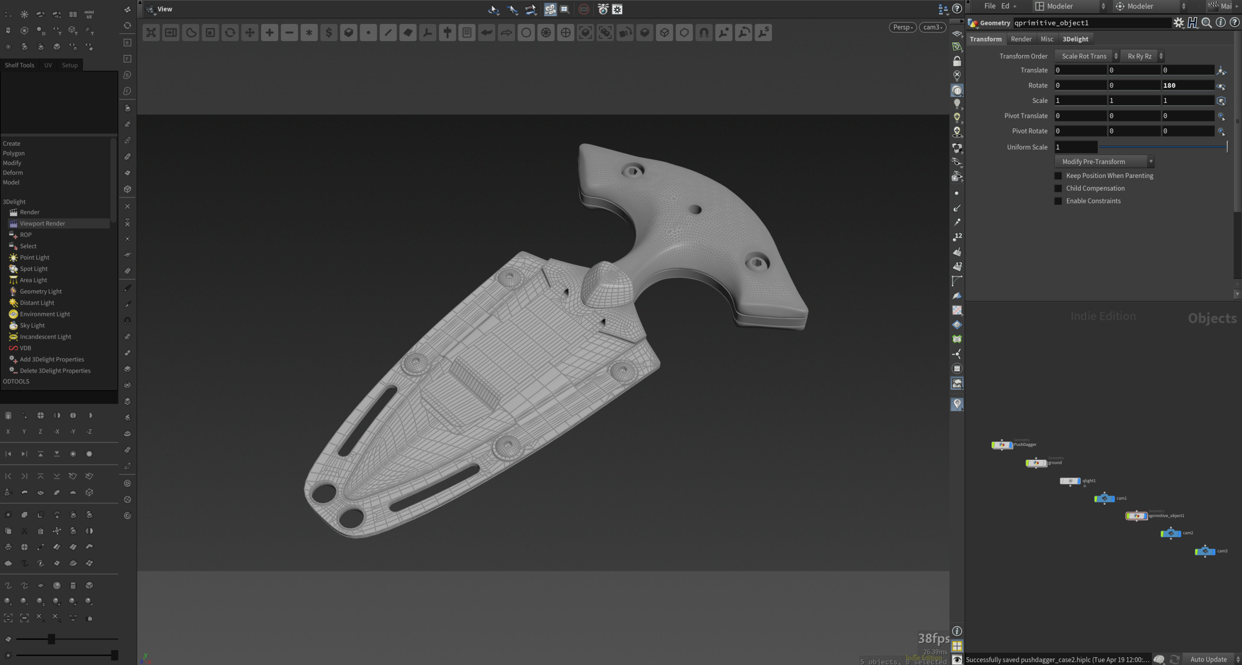Enable Keep Position When Parenting checkbox
This screenshot has height=665, width=1242.
pyautogui.click(x=1058, y=176)
